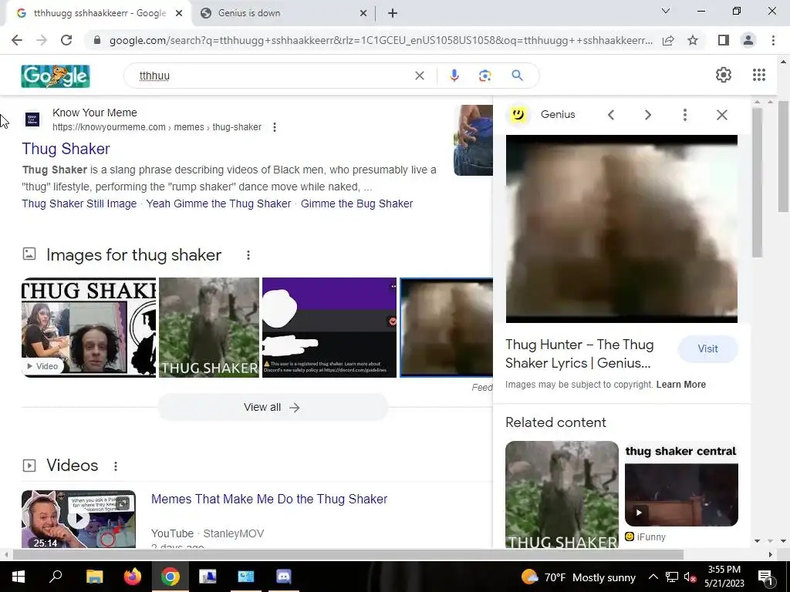Open Windows taskbar search
The width and height of the screenshot is (790, 592).
click(x=56, y=577)
